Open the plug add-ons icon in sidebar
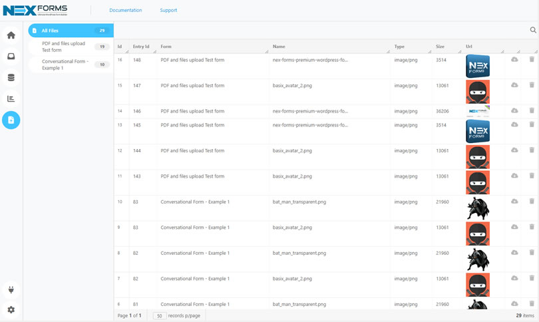 11,289
